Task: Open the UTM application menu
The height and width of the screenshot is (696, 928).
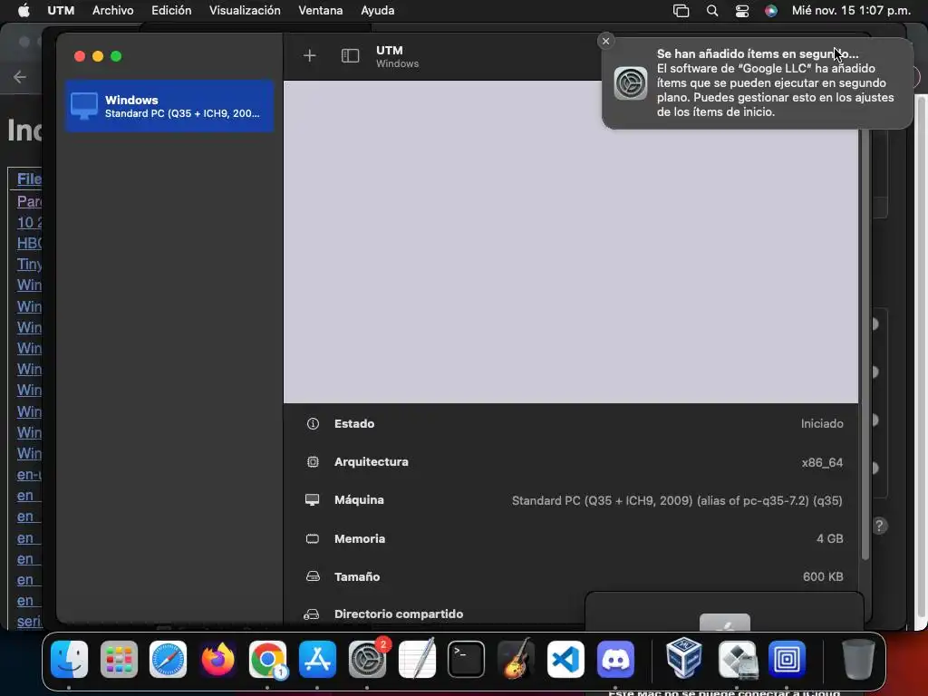Action: 61,11
